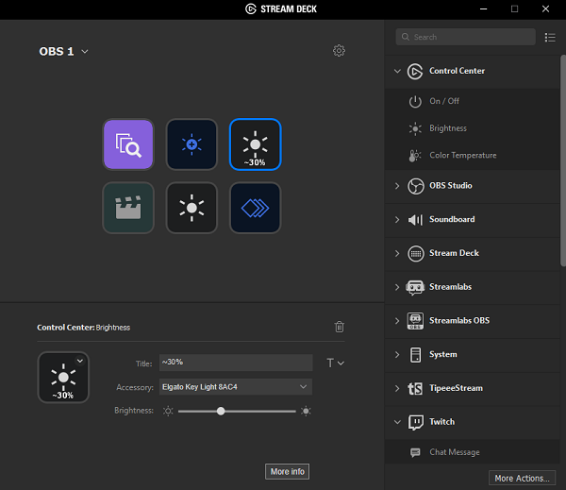Click the Stream Deck category icon

(415, 253)
